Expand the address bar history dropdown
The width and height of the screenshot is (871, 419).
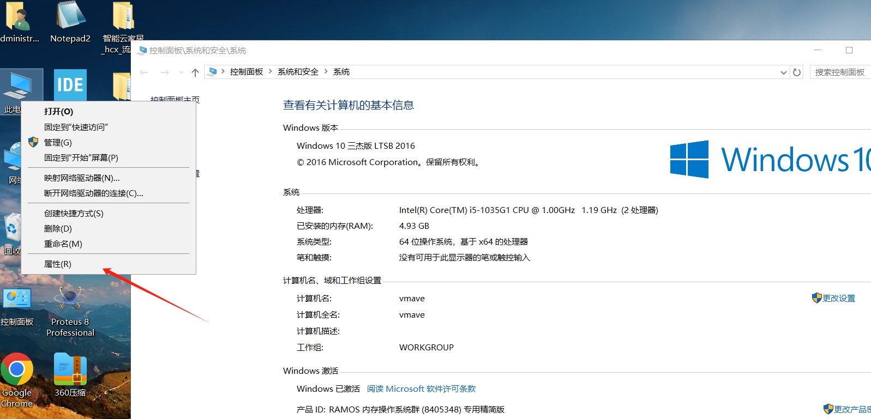(783, 72)
